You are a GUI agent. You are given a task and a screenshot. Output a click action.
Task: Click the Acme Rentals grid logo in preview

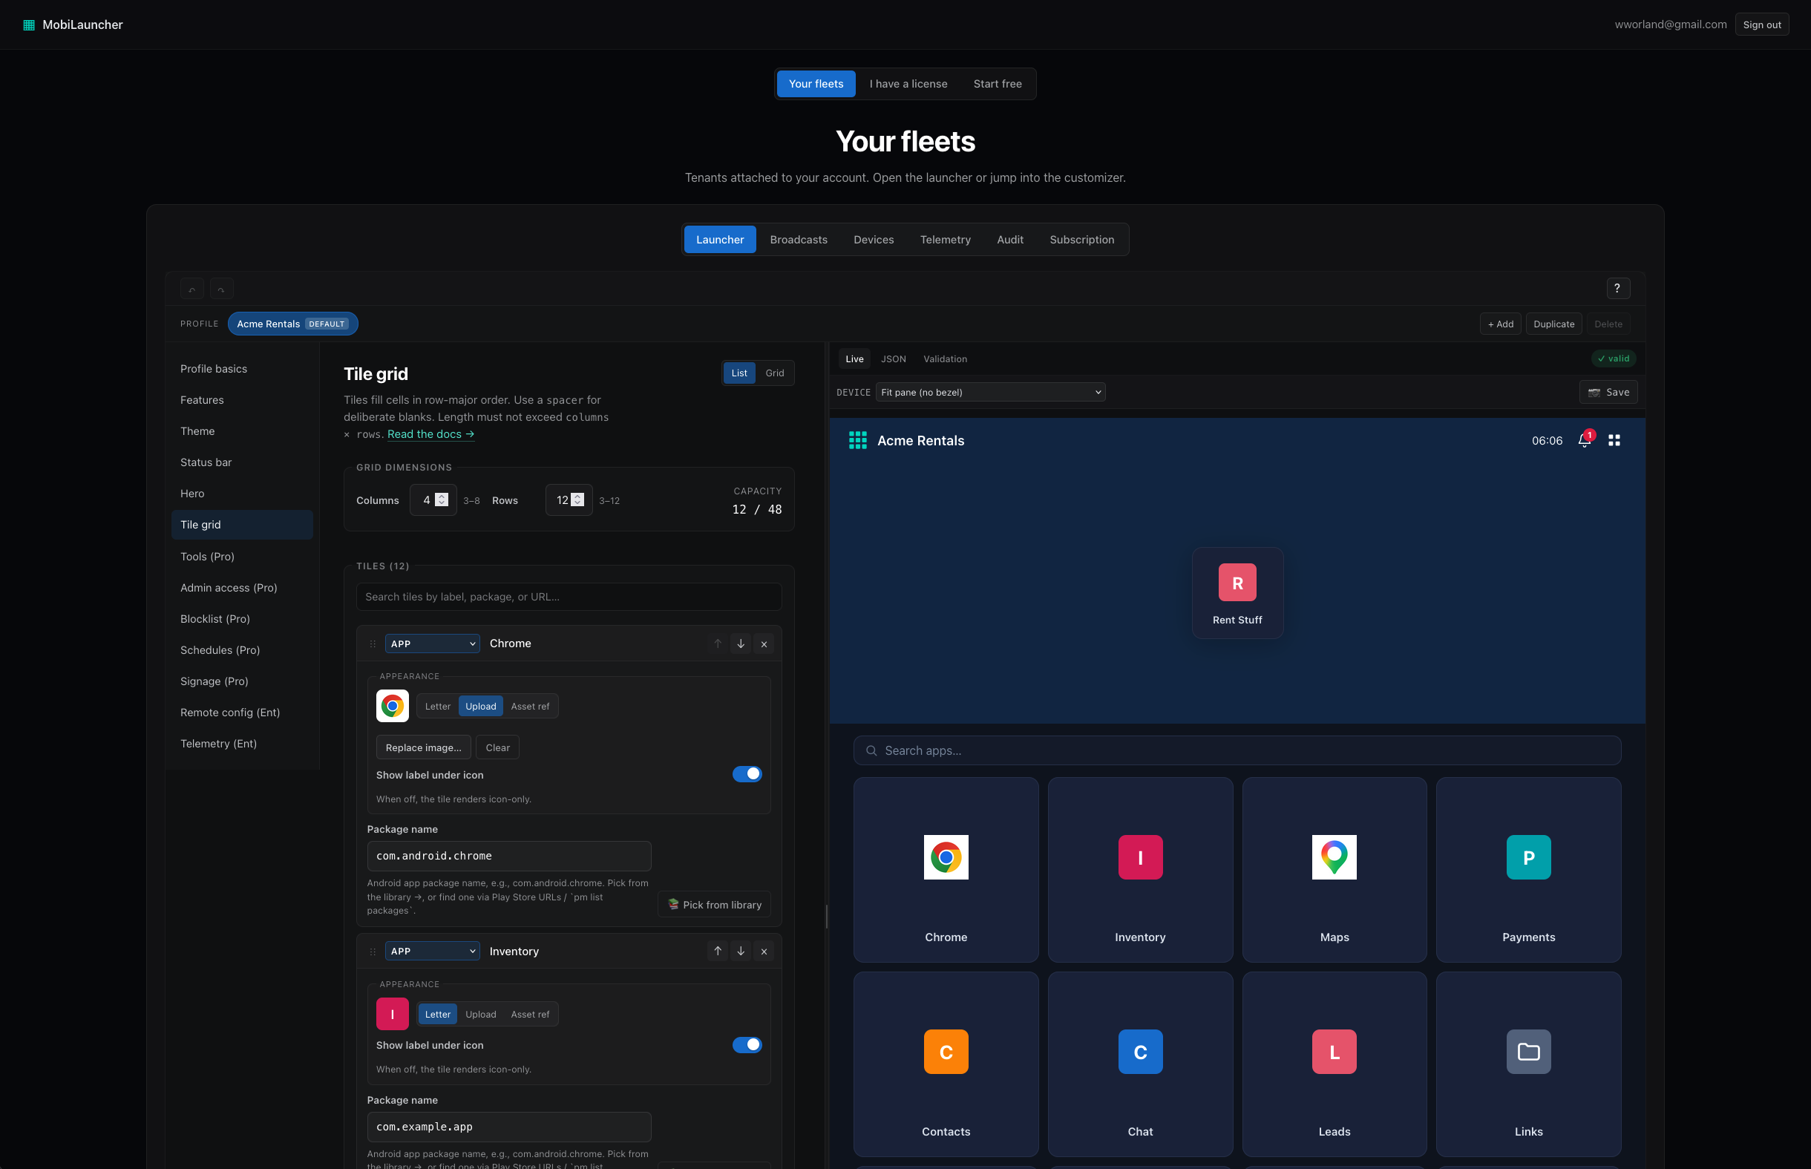coord(858,440)
